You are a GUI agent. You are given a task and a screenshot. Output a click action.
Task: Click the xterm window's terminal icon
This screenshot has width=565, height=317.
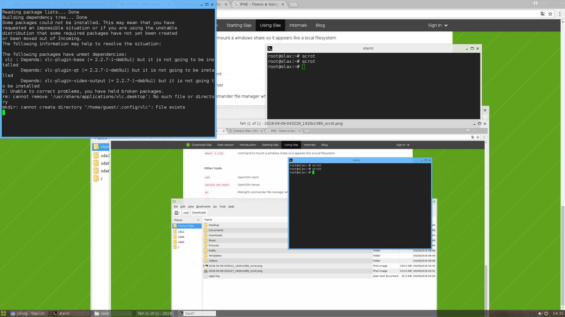270,48
